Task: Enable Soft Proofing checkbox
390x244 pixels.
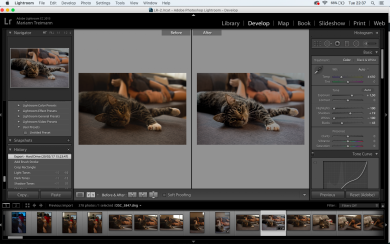Action: point(164,195)
